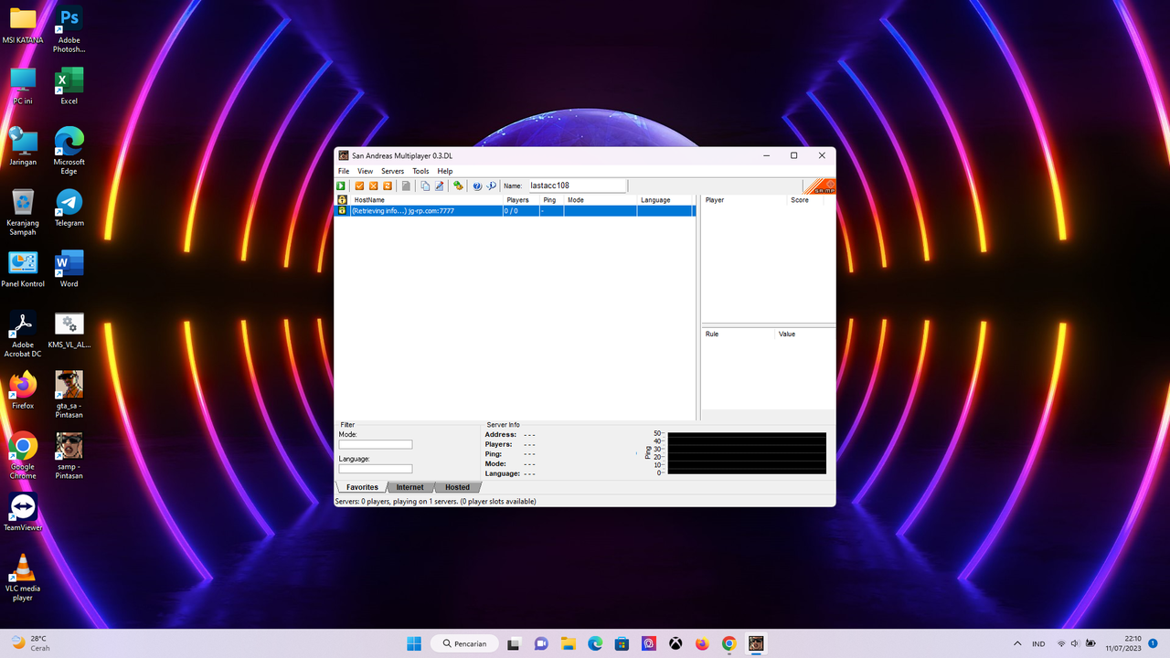Click the green Connect play icon
This screenshot has width=1170, height=658.
(x=341, y=186)
